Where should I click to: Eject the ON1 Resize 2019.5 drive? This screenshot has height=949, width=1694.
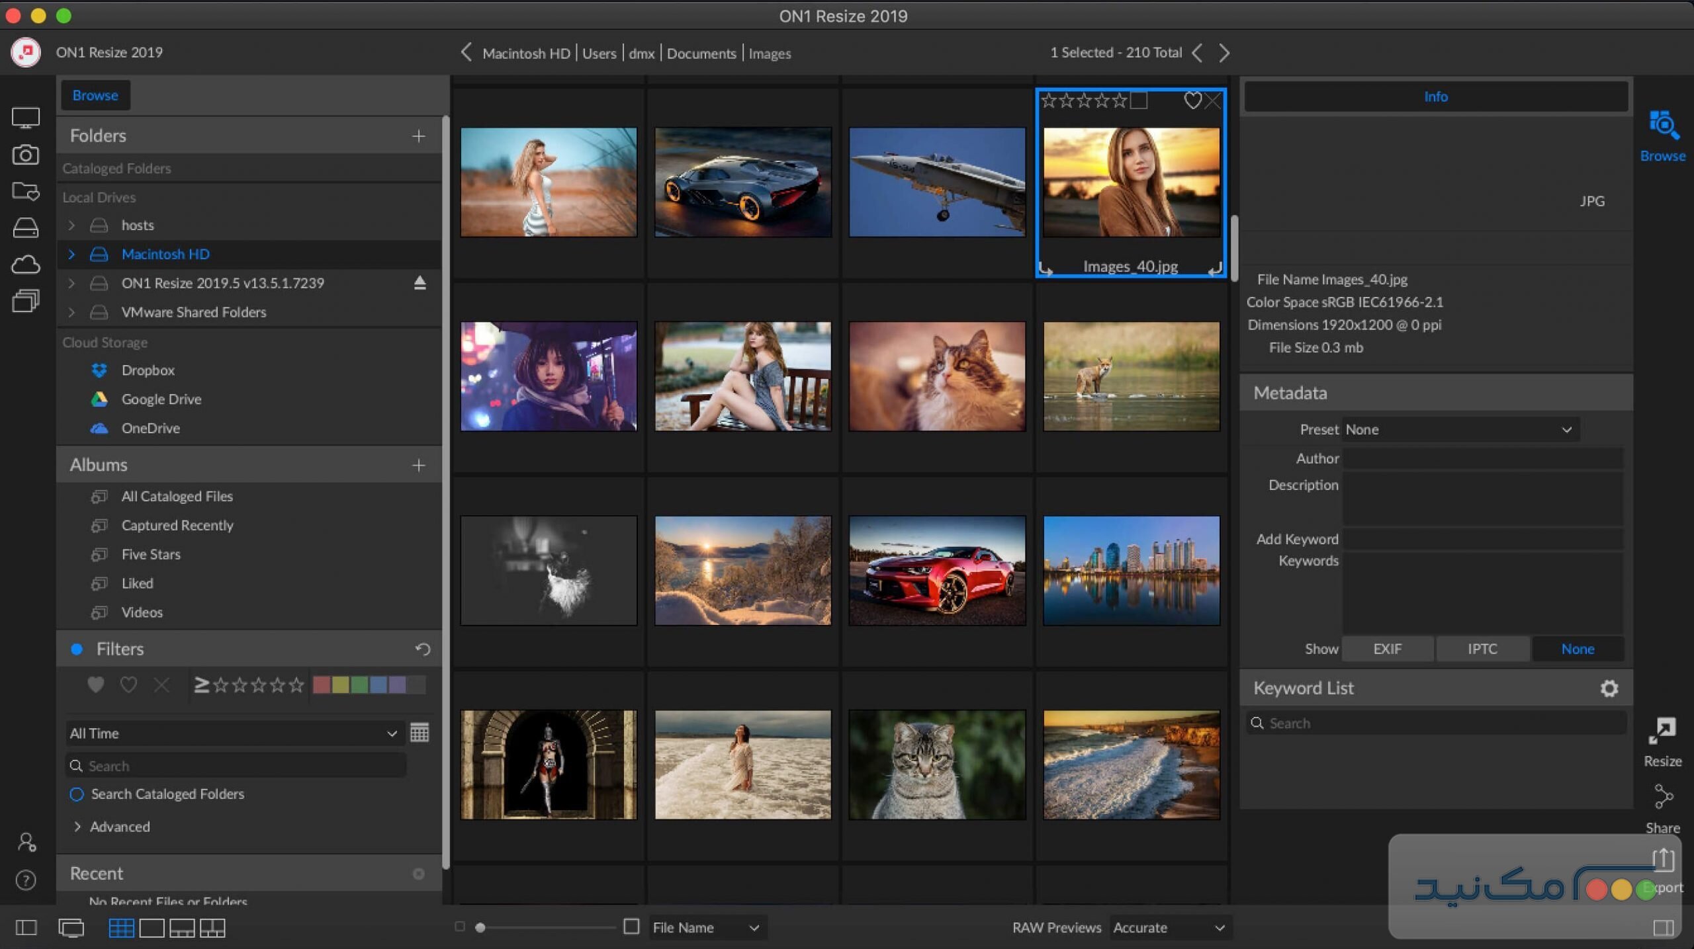pos(420,283)
